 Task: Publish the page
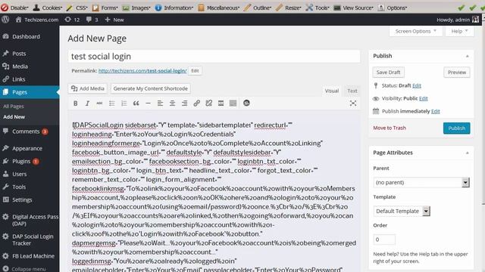456,128
